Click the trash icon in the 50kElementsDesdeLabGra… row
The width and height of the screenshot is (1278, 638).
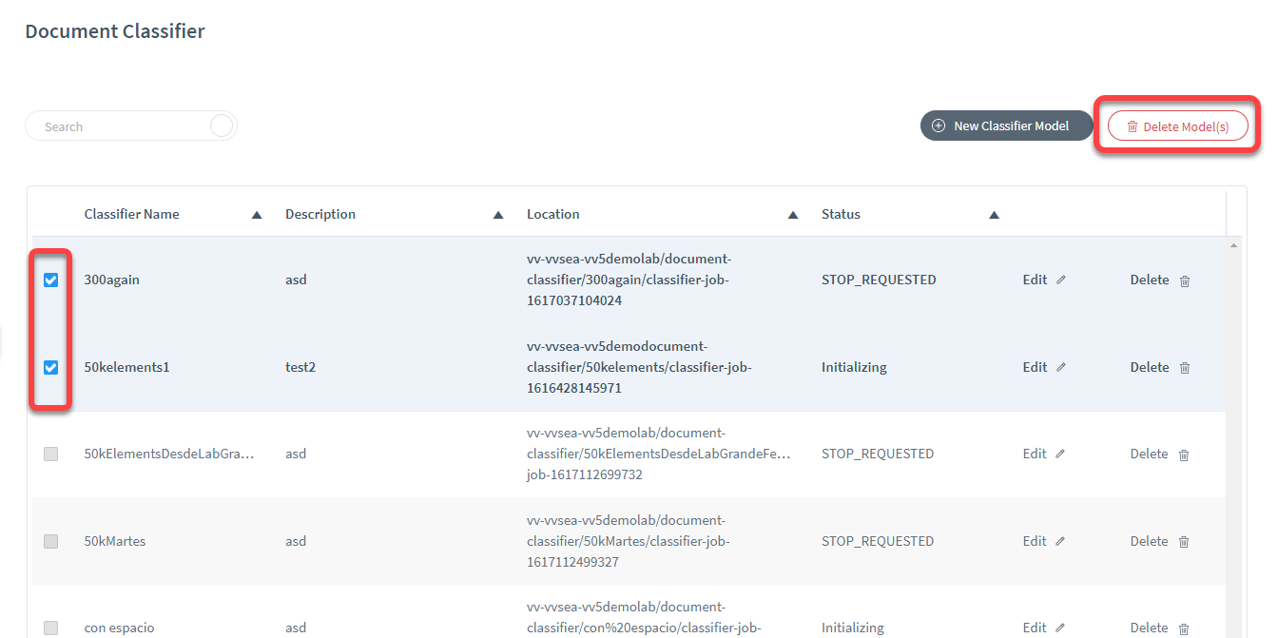click(1184, 454)
